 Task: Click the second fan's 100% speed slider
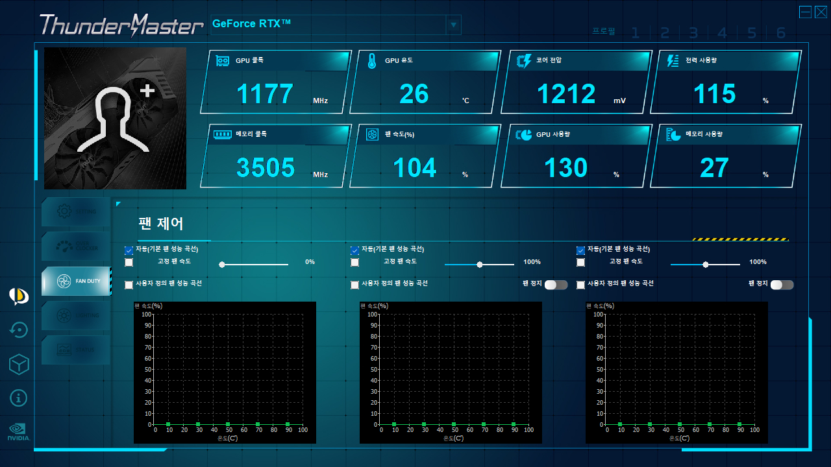click(479, 265)
